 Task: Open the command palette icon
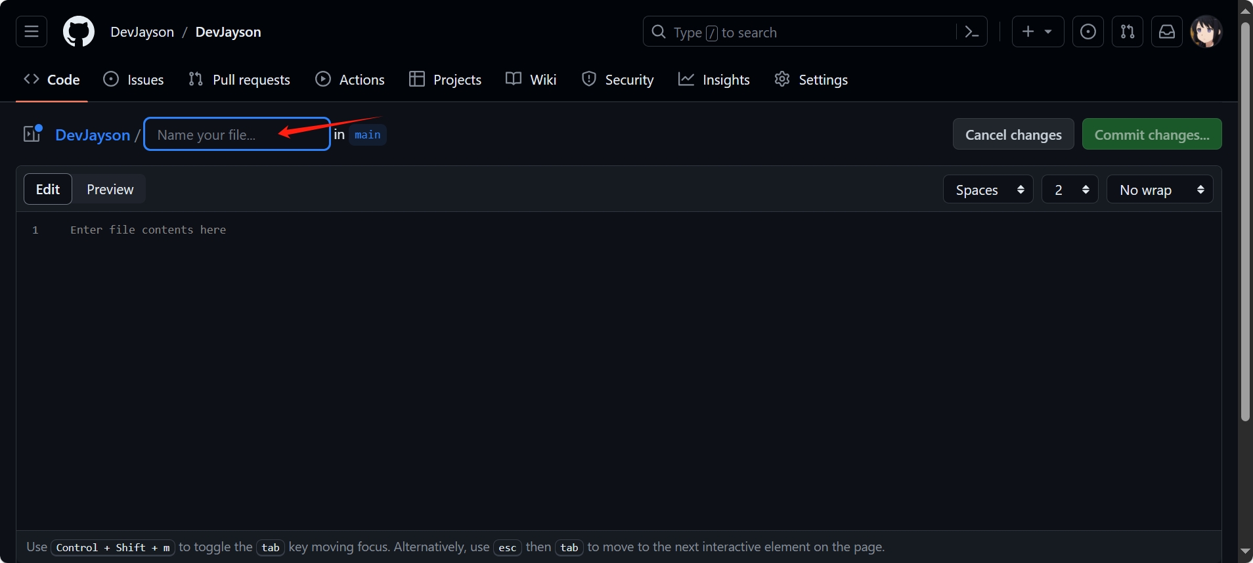tap(972, 31)
